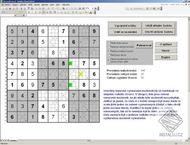This screenshot has width=190, height=145.
Task: Click the Print toolbar icon
Action: click(21, 8)
